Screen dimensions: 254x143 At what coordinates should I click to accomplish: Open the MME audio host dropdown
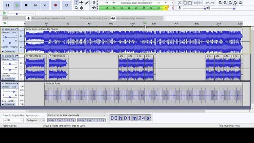pos(14,18)
